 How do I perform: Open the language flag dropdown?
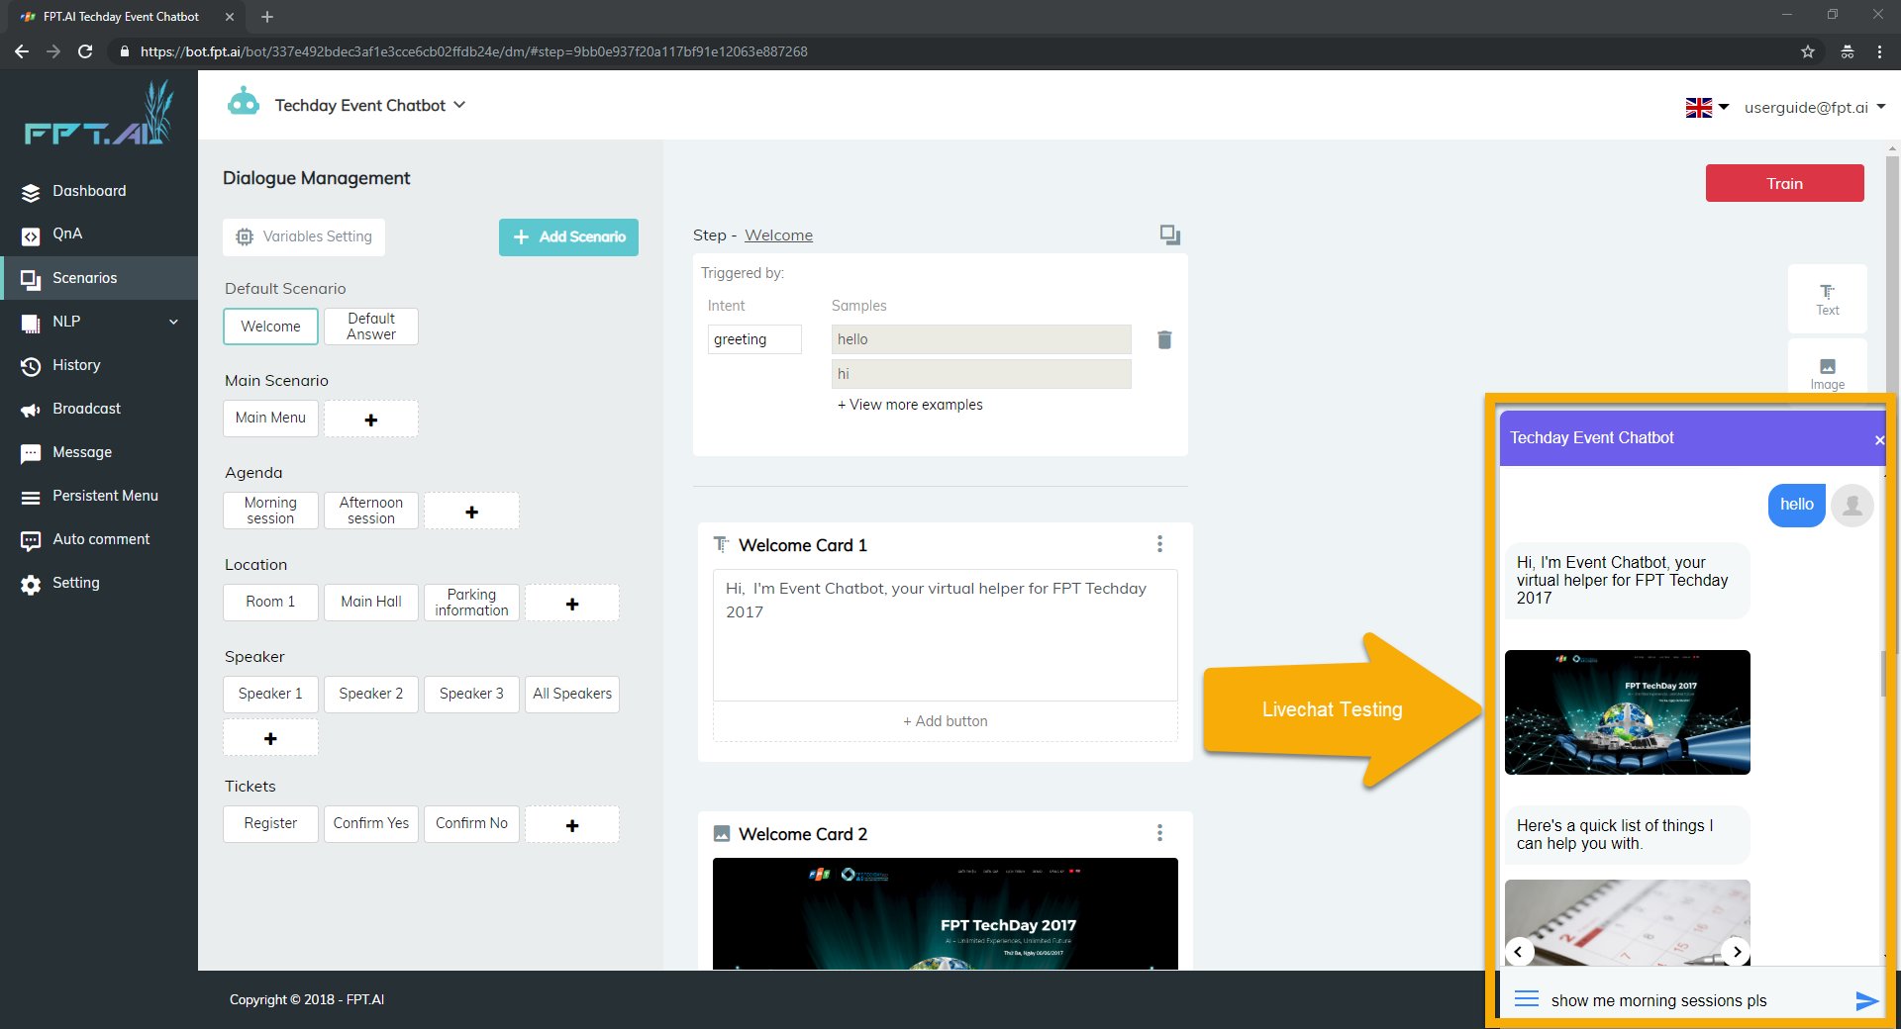1707,107
